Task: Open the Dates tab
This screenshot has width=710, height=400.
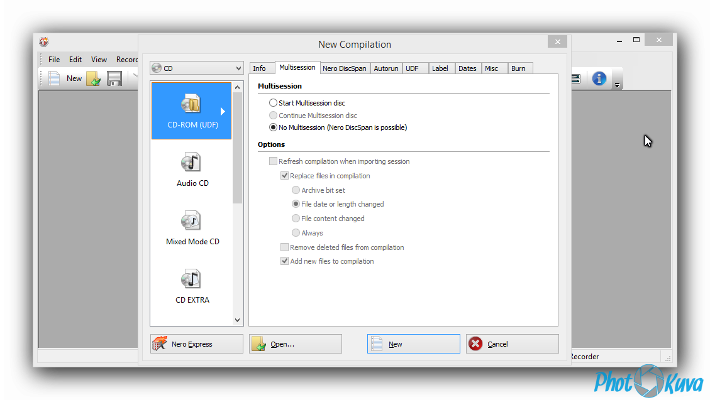Action: [x=467, y=68]
